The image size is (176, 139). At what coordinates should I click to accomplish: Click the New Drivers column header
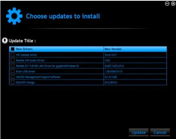[x=56, y=49]
